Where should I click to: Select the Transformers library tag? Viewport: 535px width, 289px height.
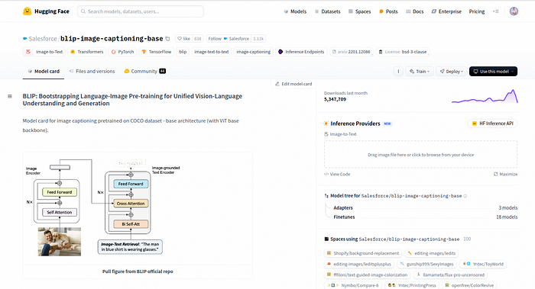(86, 52)
